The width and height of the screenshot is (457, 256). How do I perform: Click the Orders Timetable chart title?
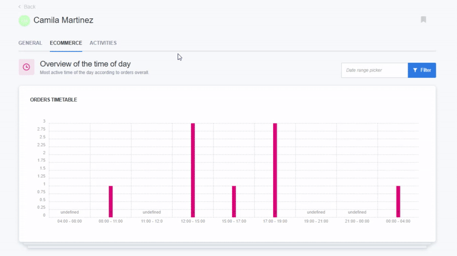(54, 100)
